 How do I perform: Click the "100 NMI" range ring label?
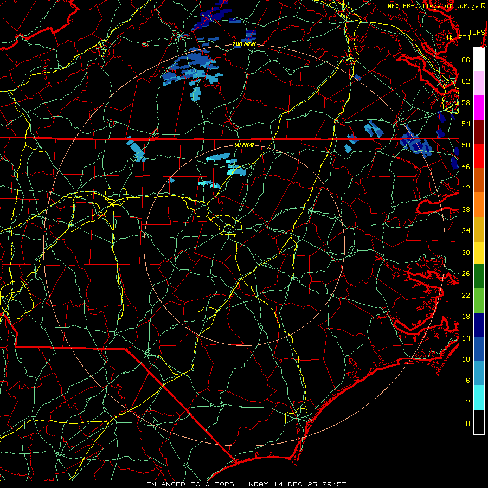[x=244, y=44]
